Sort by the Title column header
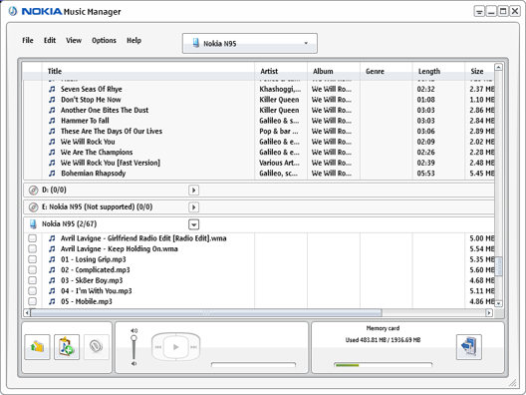The width and height of the screenshot is (526, 395). tap(147, 71)
